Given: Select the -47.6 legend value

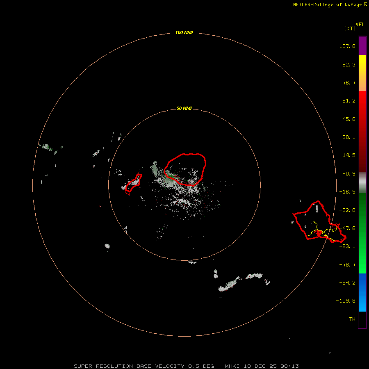Looking at the screenshot, I should point(347,228).
